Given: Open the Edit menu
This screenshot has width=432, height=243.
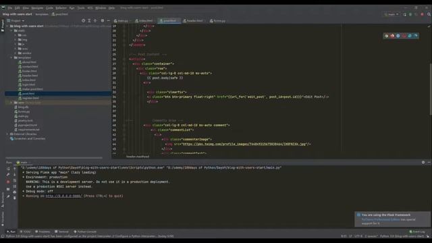Looking at the screenshot, I should click(18, 8).
